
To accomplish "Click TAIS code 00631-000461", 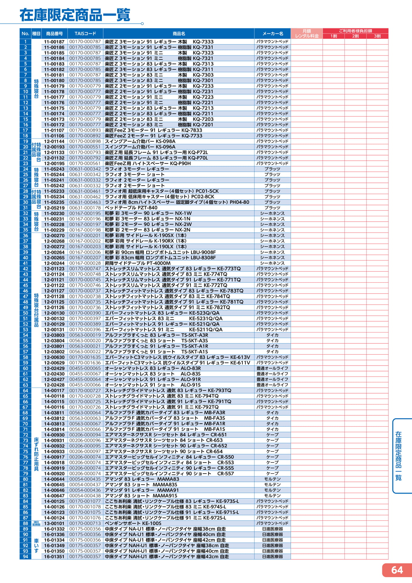I will (x=85, y=191).
